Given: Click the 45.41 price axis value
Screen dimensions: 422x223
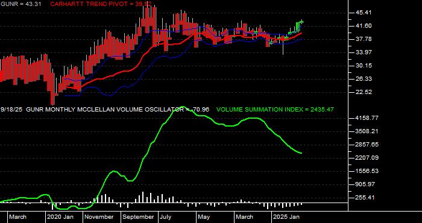Looking at the screenshot, I should point(364,13).
